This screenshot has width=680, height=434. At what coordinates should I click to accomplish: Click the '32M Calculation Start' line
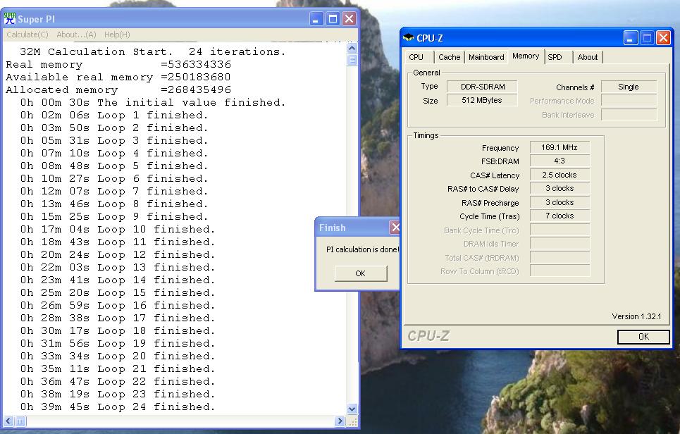[x=153, y=51]
